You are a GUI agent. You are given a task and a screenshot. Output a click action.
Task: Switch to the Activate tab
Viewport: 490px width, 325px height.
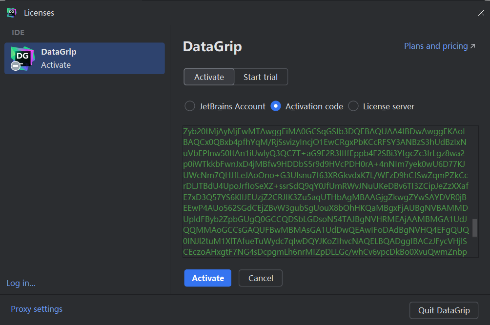209,77
